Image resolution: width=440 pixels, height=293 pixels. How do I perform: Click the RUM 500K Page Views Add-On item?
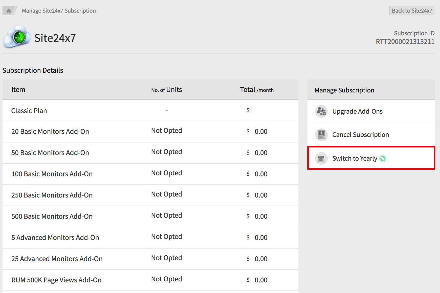[56, 280]
